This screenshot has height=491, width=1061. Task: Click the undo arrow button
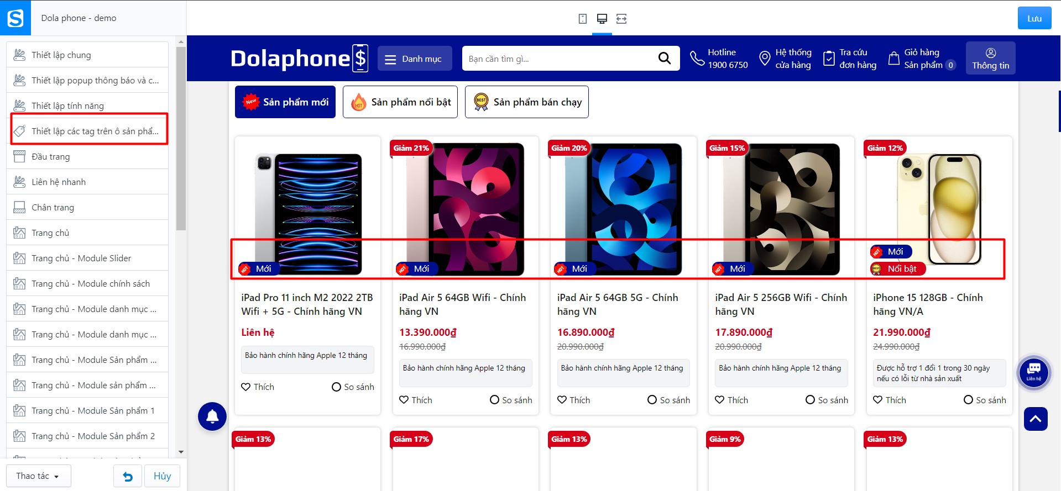pos(128,476)
